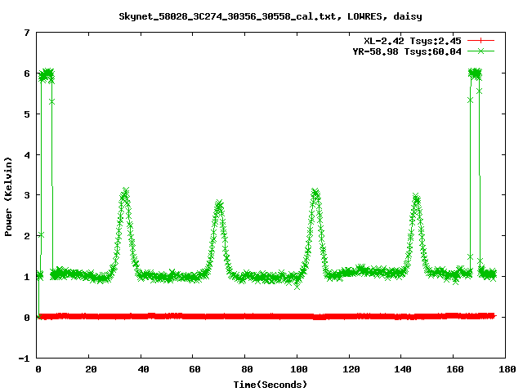
Task: Click y-axis tick label 5
Action: (x=27, y=114)
